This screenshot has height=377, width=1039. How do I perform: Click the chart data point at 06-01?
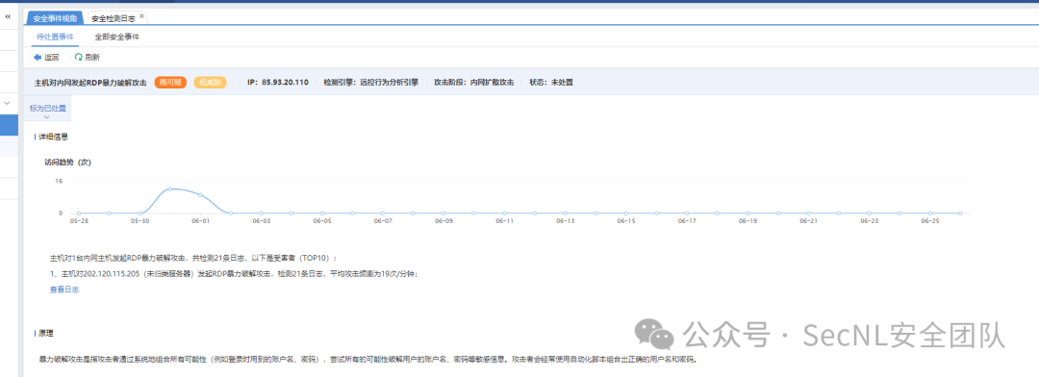click(200, 195)
